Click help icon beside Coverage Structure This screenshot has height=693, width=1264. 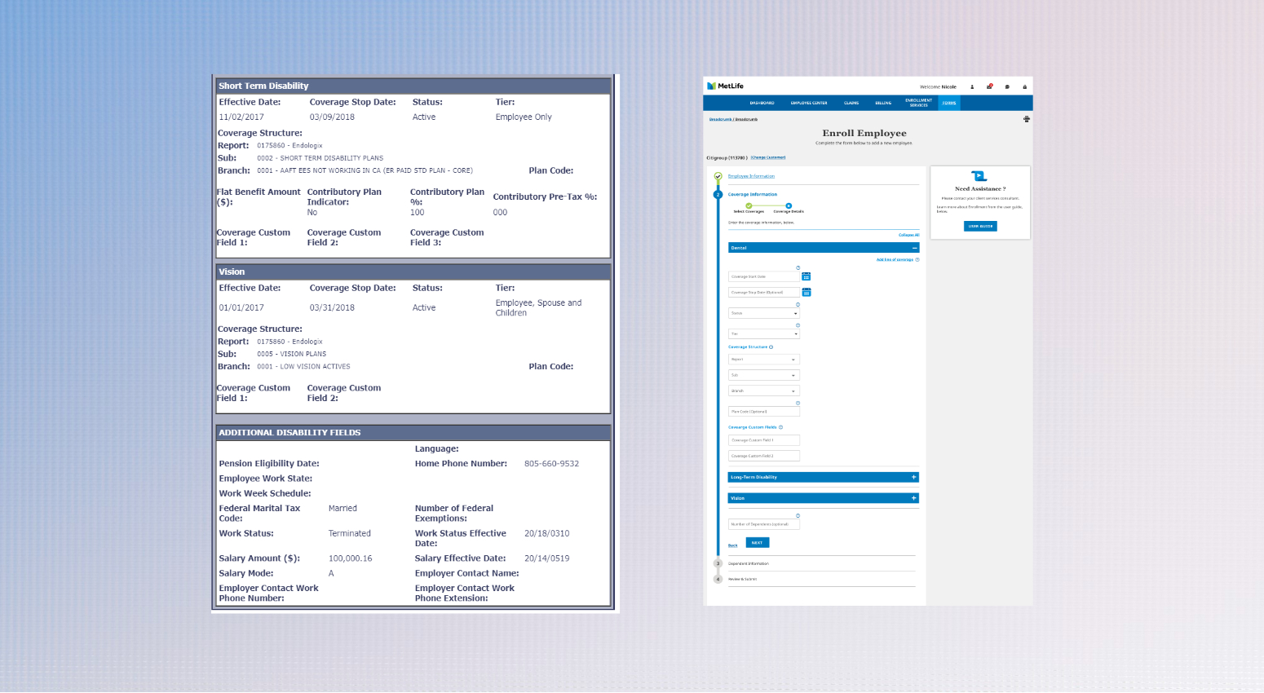(x=771, y=347)
